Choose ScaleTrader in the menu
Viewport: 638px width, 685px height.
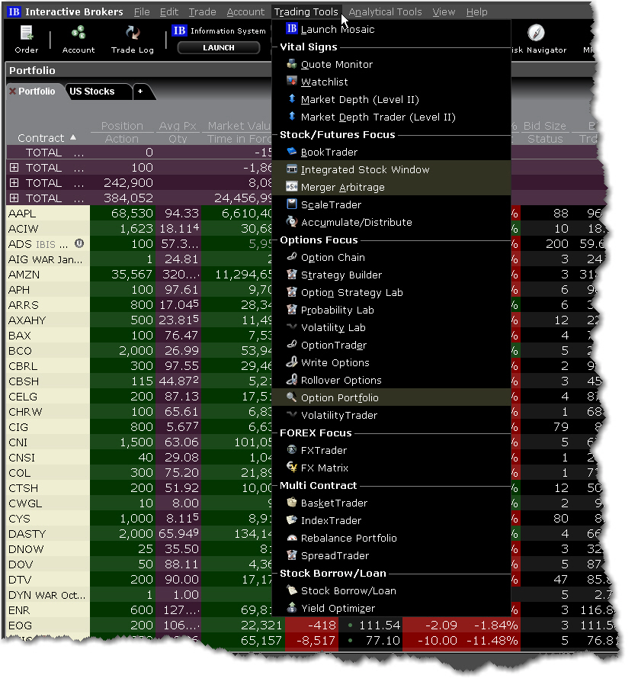pos(331,205)
